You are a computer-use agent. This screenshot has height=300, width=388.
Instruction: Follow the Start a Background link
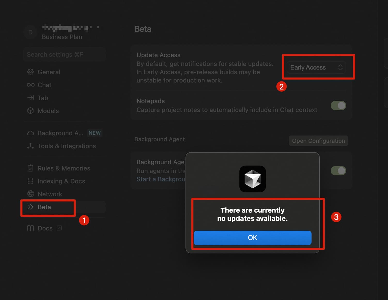coord(161,179)
